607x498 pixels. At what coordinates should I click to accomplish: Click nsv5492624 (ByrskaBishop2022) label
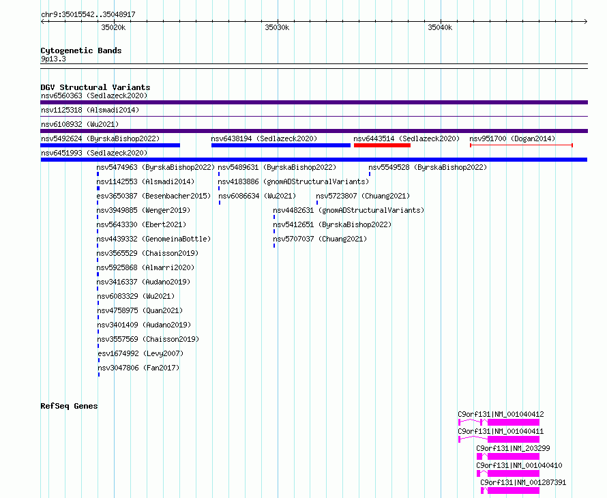coord(100,138)
